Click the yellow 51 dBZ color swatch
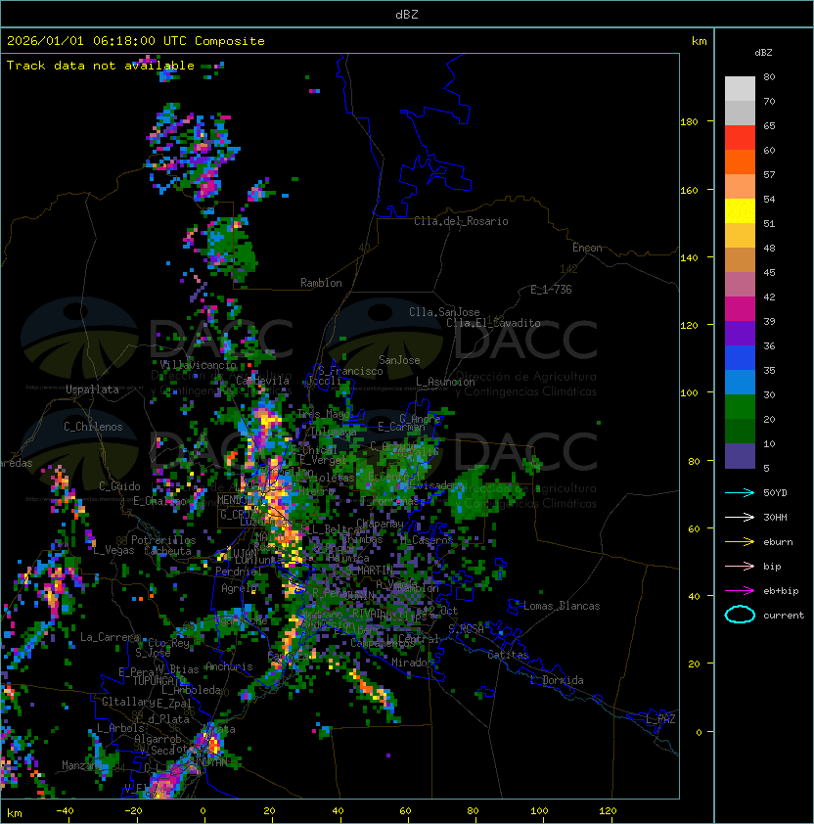 tap(740, 210)
